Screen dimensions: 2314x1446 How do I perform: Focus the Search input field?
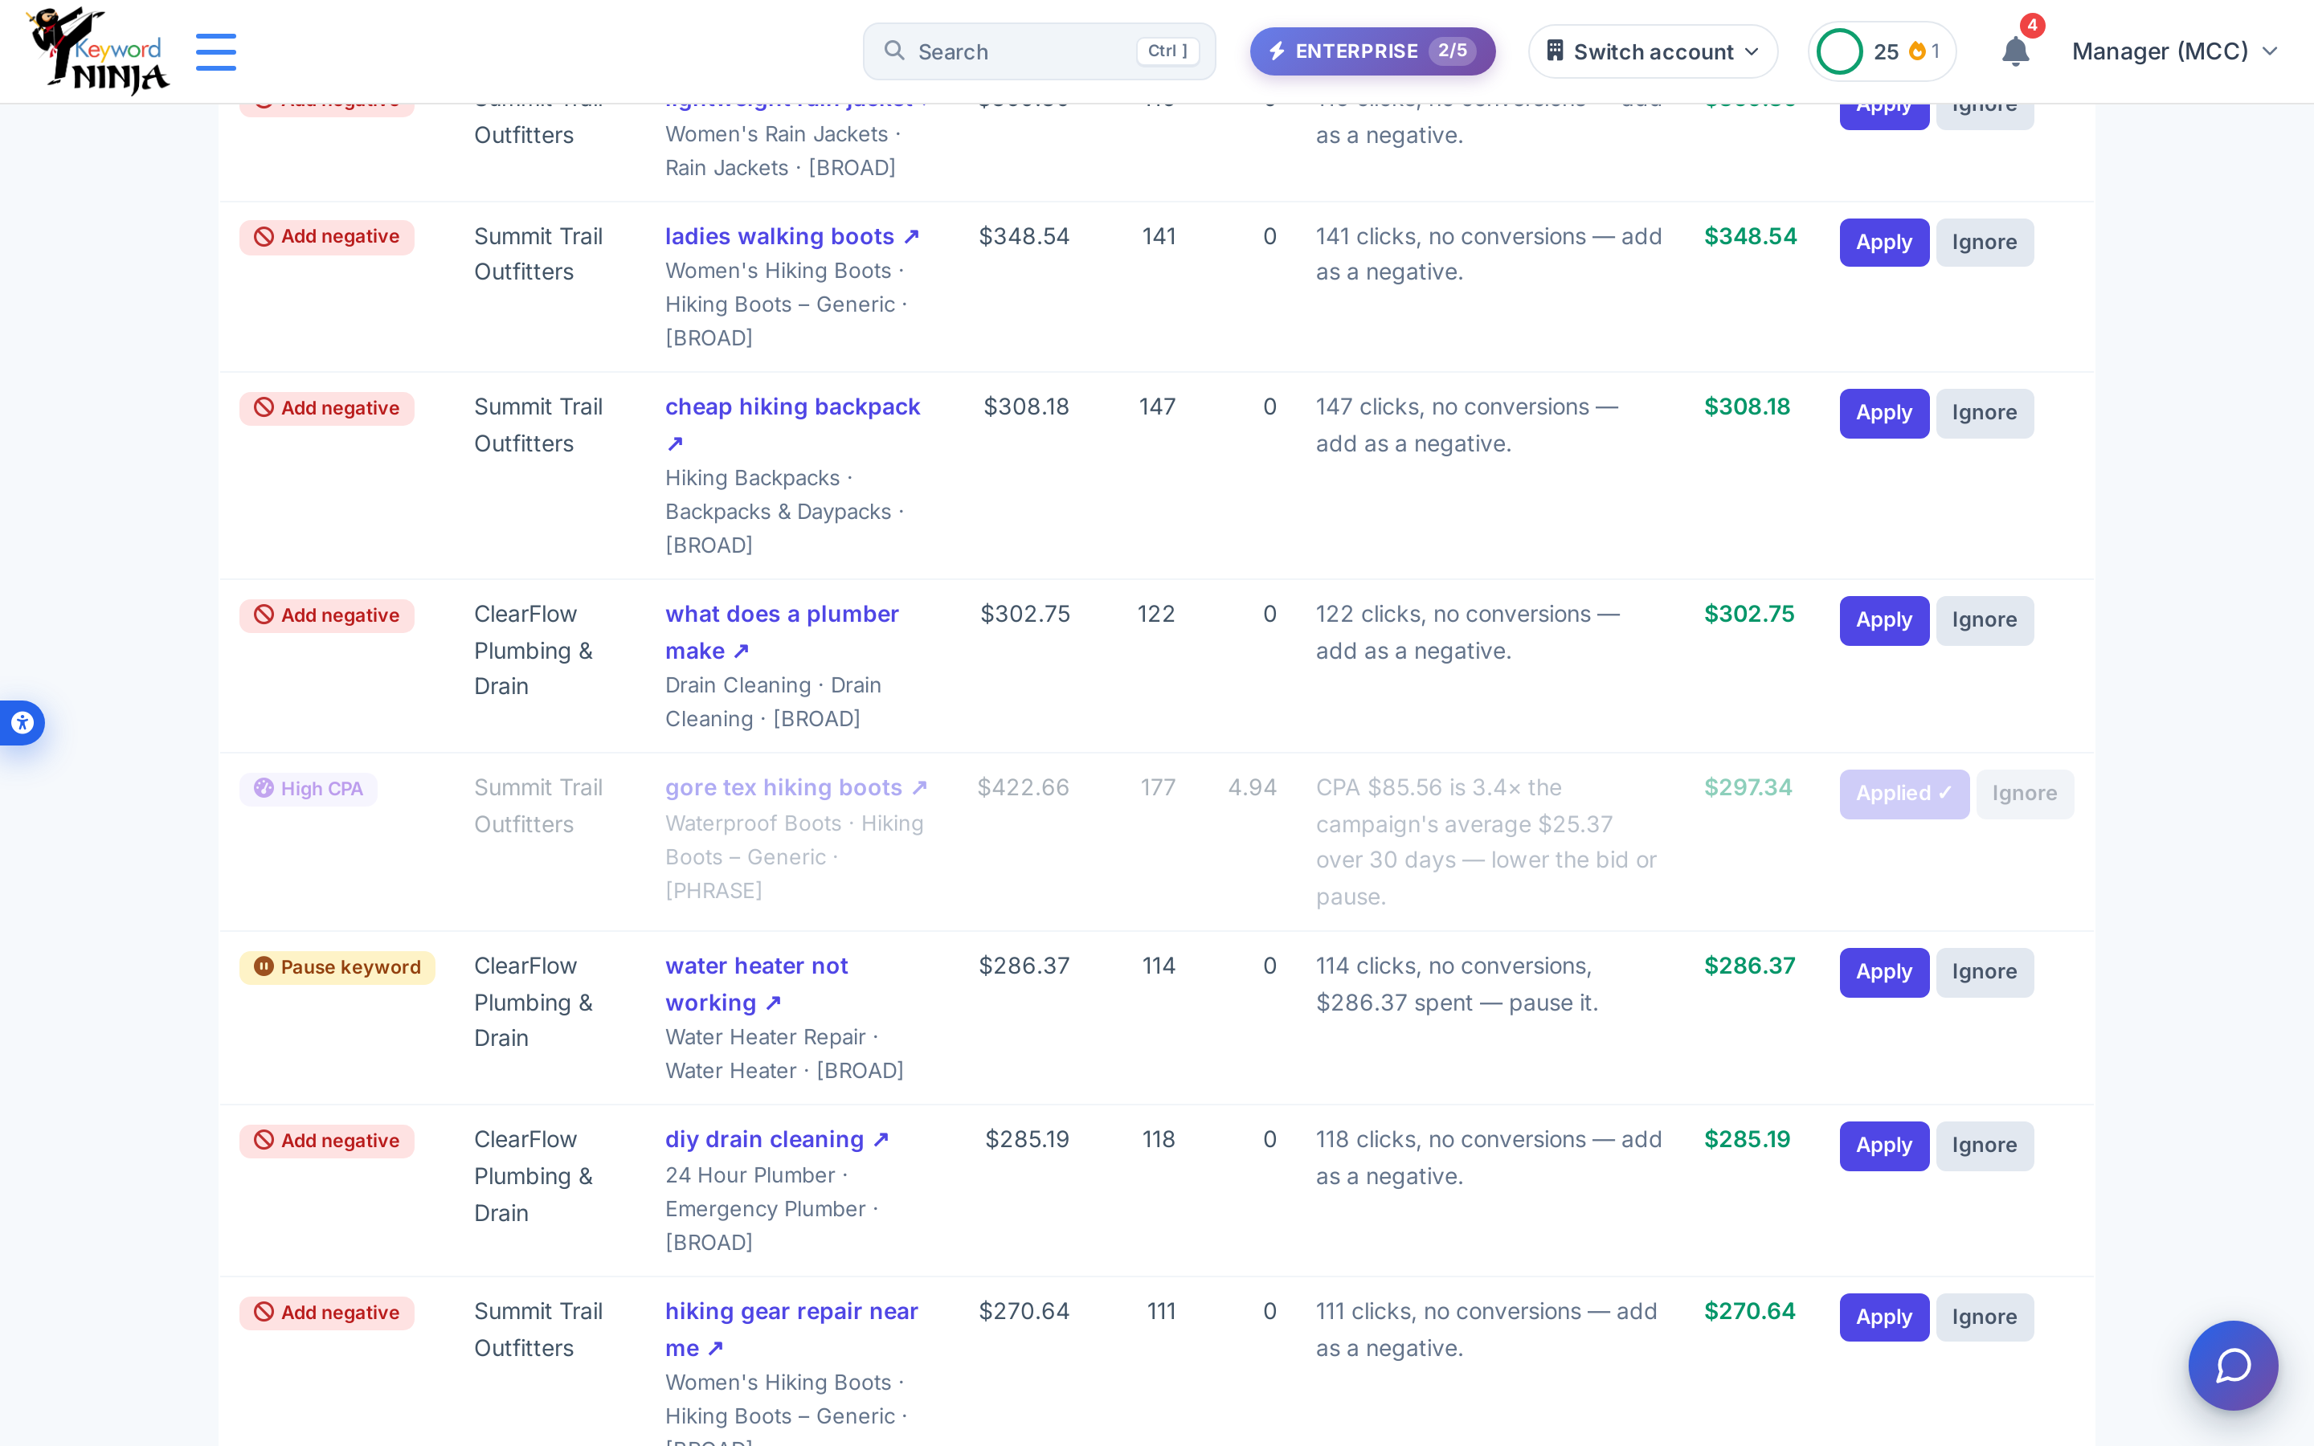[x=1038, y=51]
